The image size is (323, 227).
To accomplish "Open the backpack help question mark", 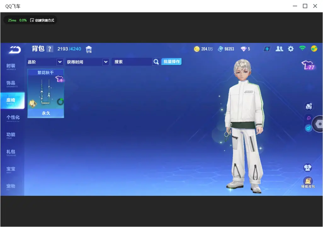I will tap(50, 49).
